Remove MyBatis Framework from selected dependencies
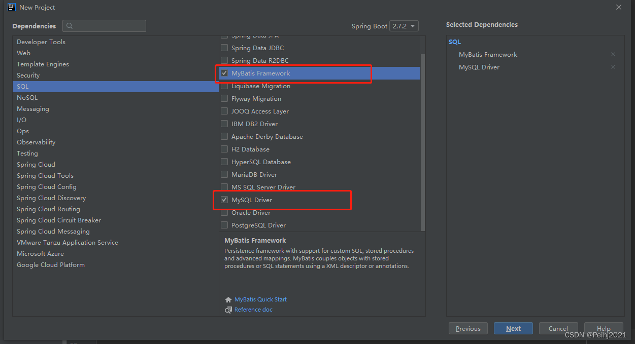635x344 pixels. click(613, 54)
